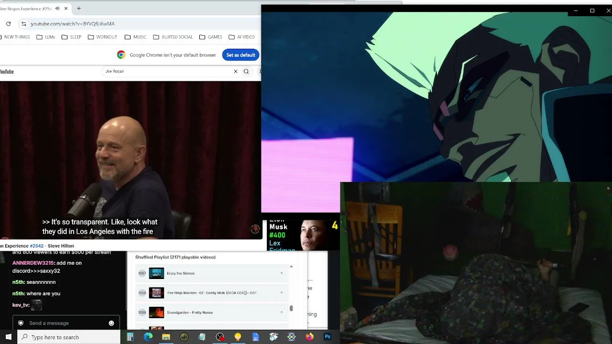612x344 pixels.
Task: Open site information icon in address bar
Action: tap(23, 24)
